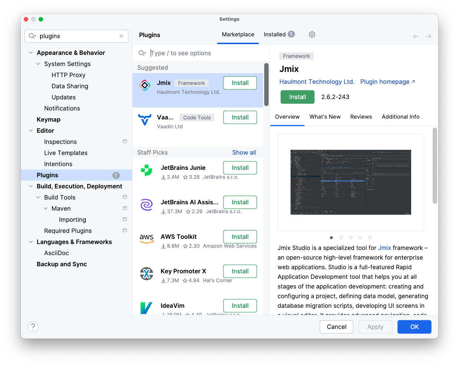Confirm settings with OK
Image resolution: width=459 pixels, height=366 pixels.
[414, 327]
